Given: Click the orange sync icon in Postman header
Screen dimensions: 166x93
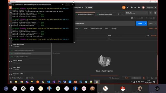Looking at the screenshot, I should [x=124, y=7].
